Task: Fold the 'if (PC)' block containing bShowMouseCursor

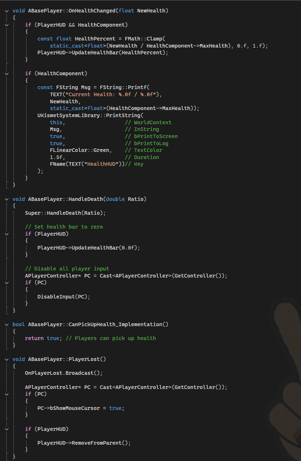Action: [x=7, y=394]
